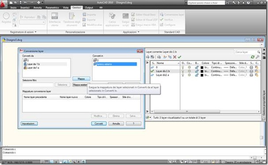Click Importa in Personalizzazione panel
The image size is (268, 165).
coord(89,15)
